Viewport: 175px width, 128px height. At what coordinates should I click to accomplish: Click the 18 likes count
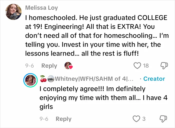pyautogui.click(x=146, y=66)
